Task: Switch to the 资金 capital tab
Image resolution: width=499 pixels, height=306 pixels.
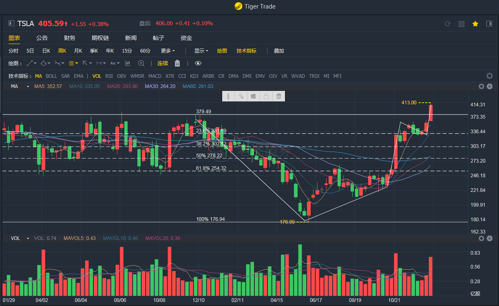Action: coord(186,38)
